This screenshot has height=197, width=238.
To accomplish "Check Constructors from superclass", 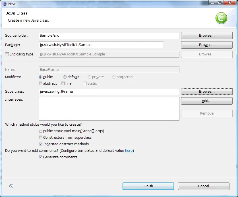I will point(41,138).
